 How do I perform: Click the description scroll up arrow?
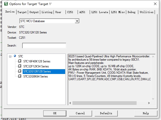coord(153,57)
